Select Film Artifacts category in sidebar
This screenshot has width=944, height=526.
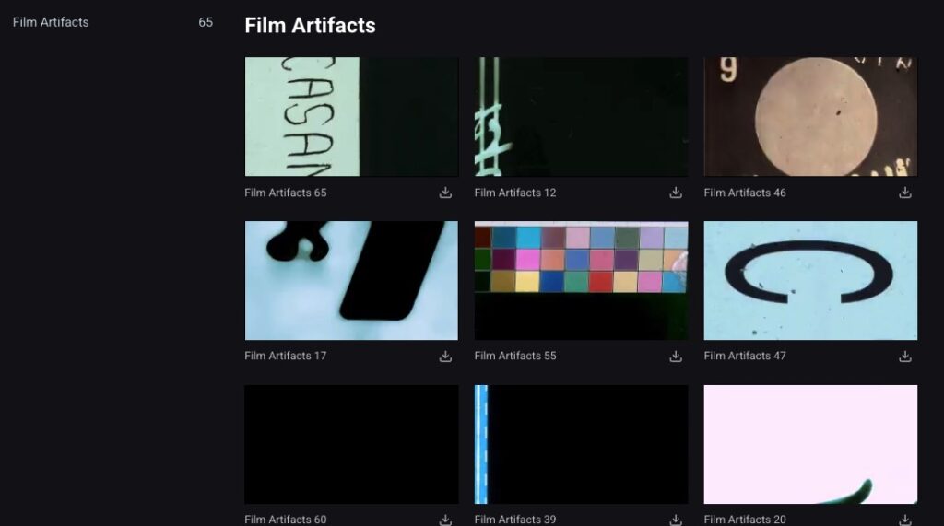coord(51,22)
